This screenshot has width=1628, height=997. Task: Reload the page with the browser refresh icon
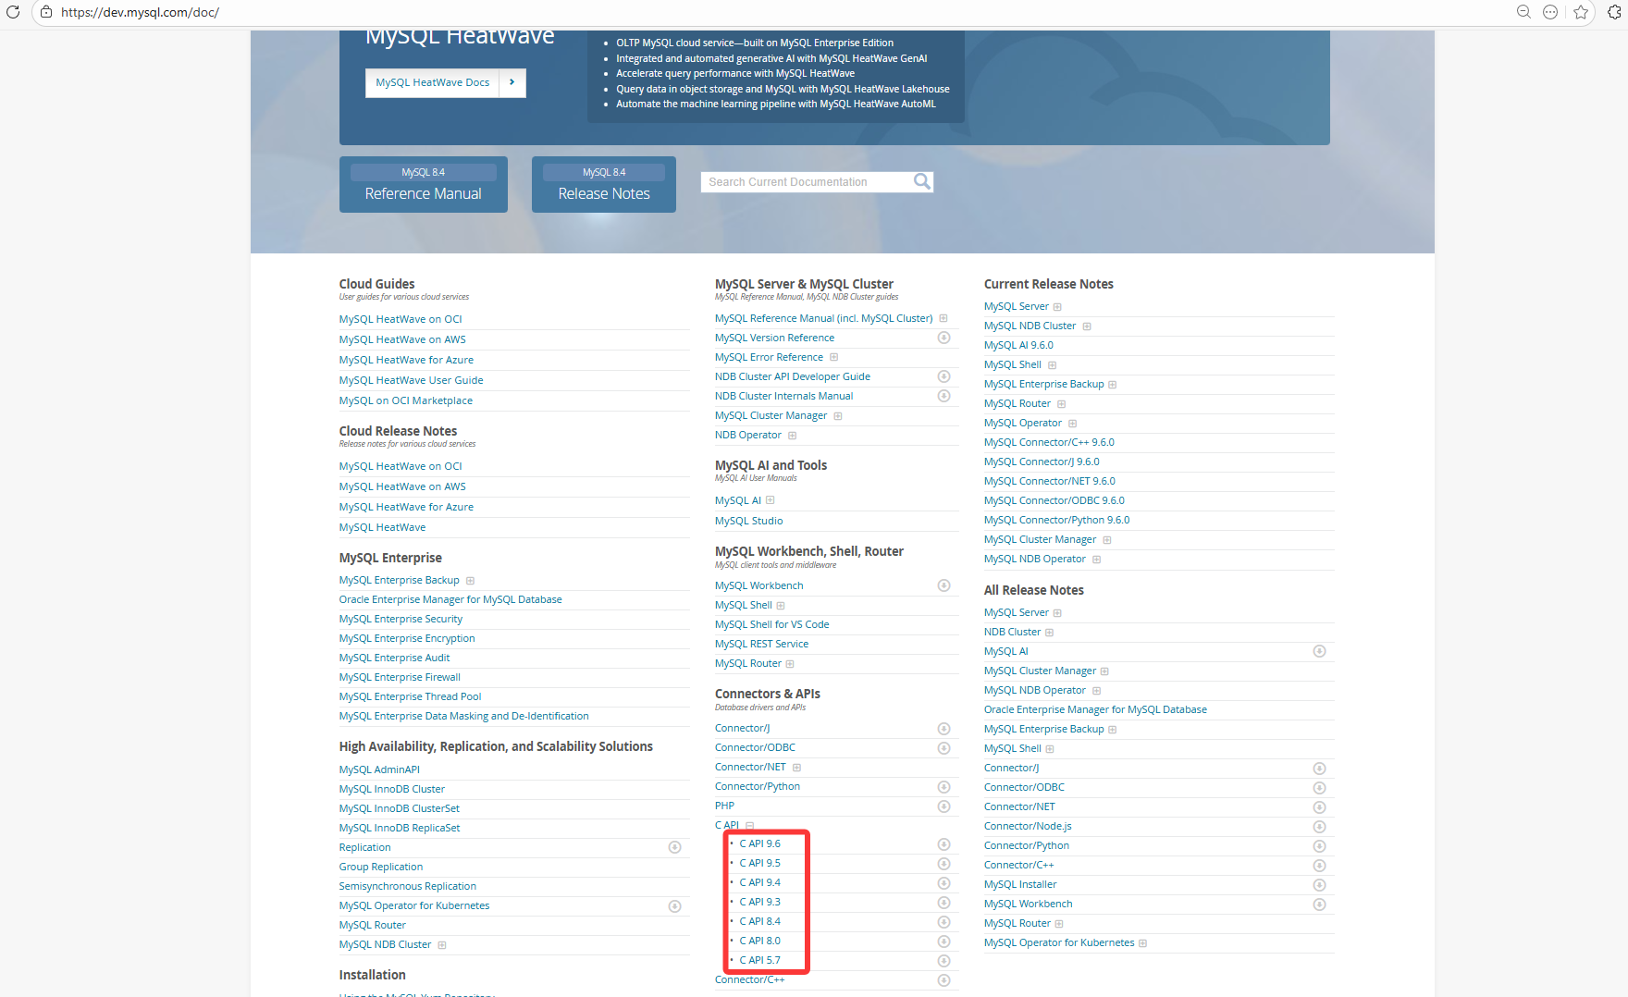[x=13, y=12]
